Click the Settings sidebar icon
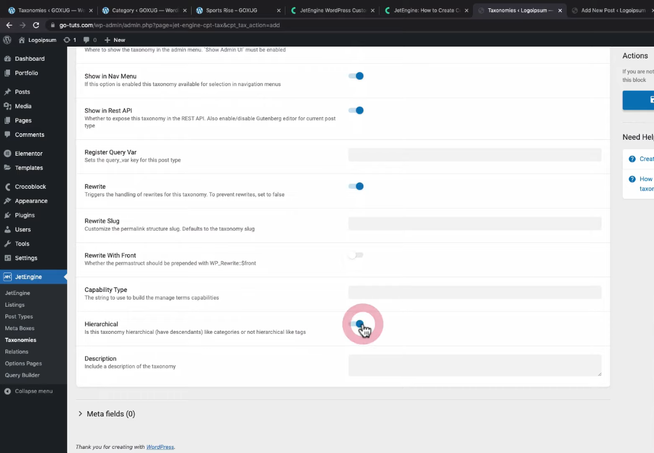 [8, 258]
